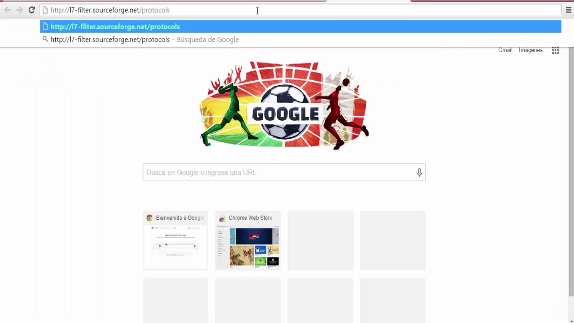
Task: Start voice search with microphone icon
Action: (x=419, y=172)
